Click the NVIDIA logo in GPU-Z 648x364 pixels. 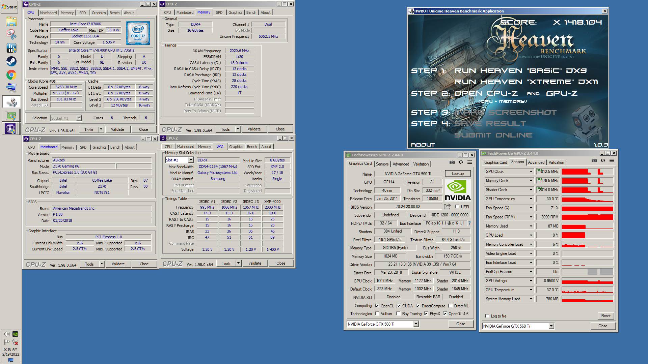click(x=458, y=190)
